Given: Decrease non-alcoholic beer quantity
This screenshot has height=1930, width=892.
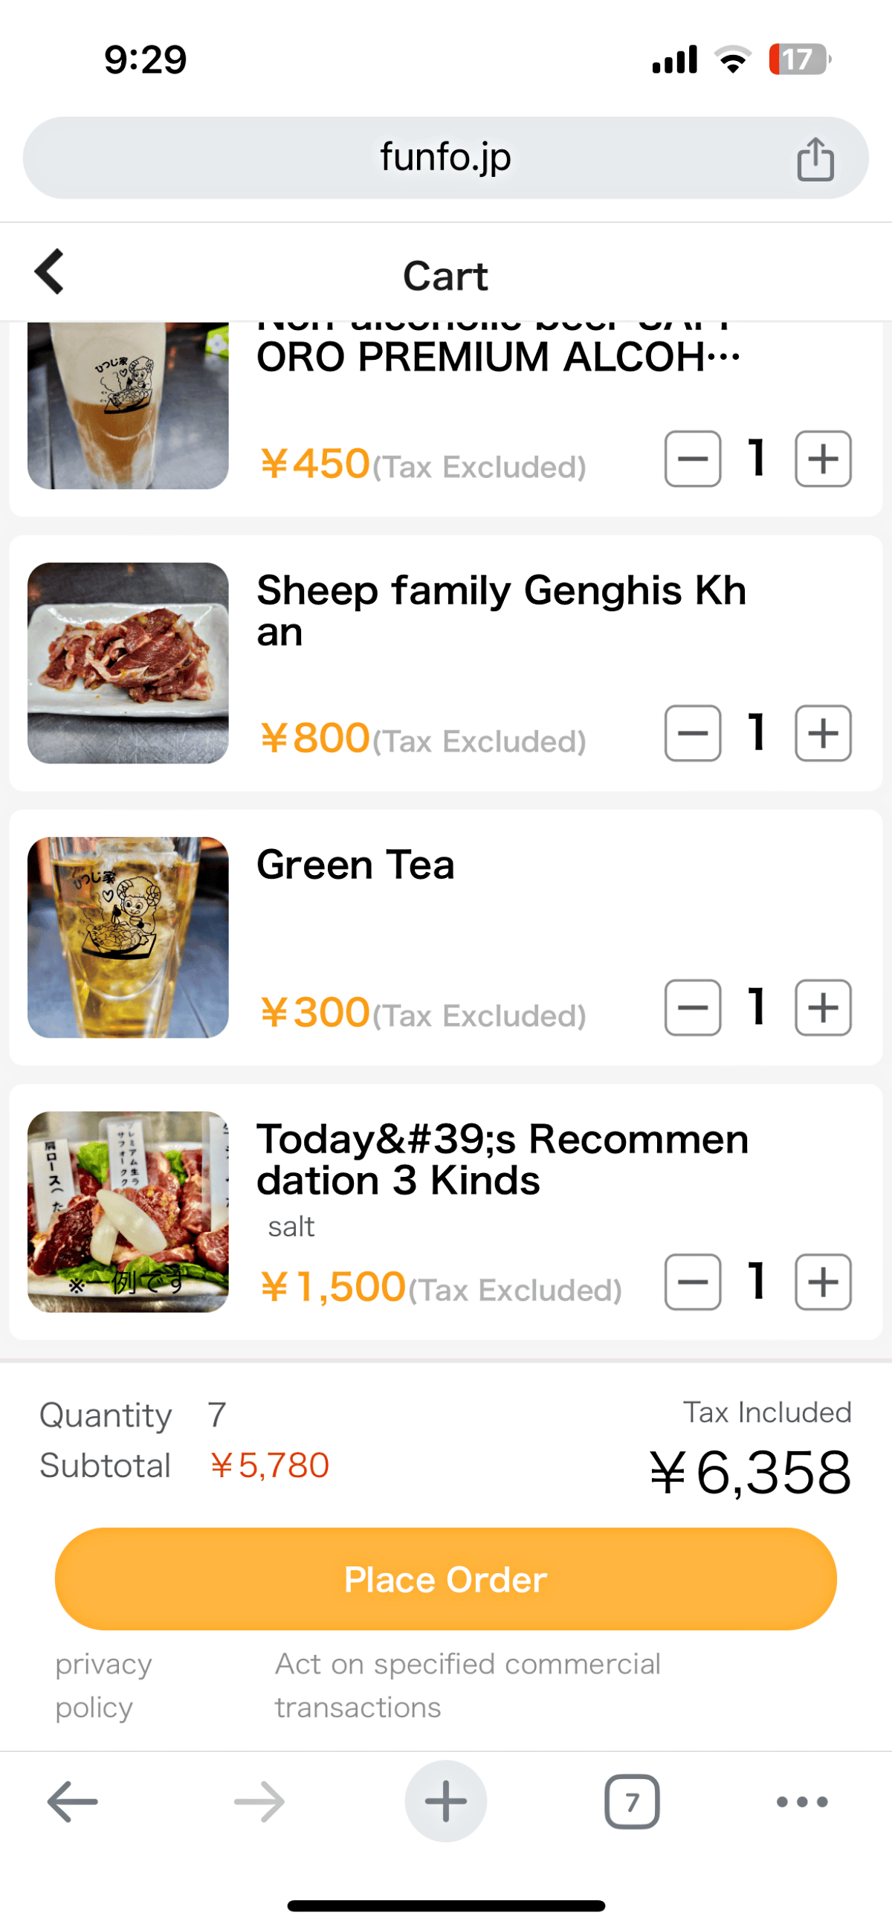Looking at the screenshot, I should (x=693, y=459).
